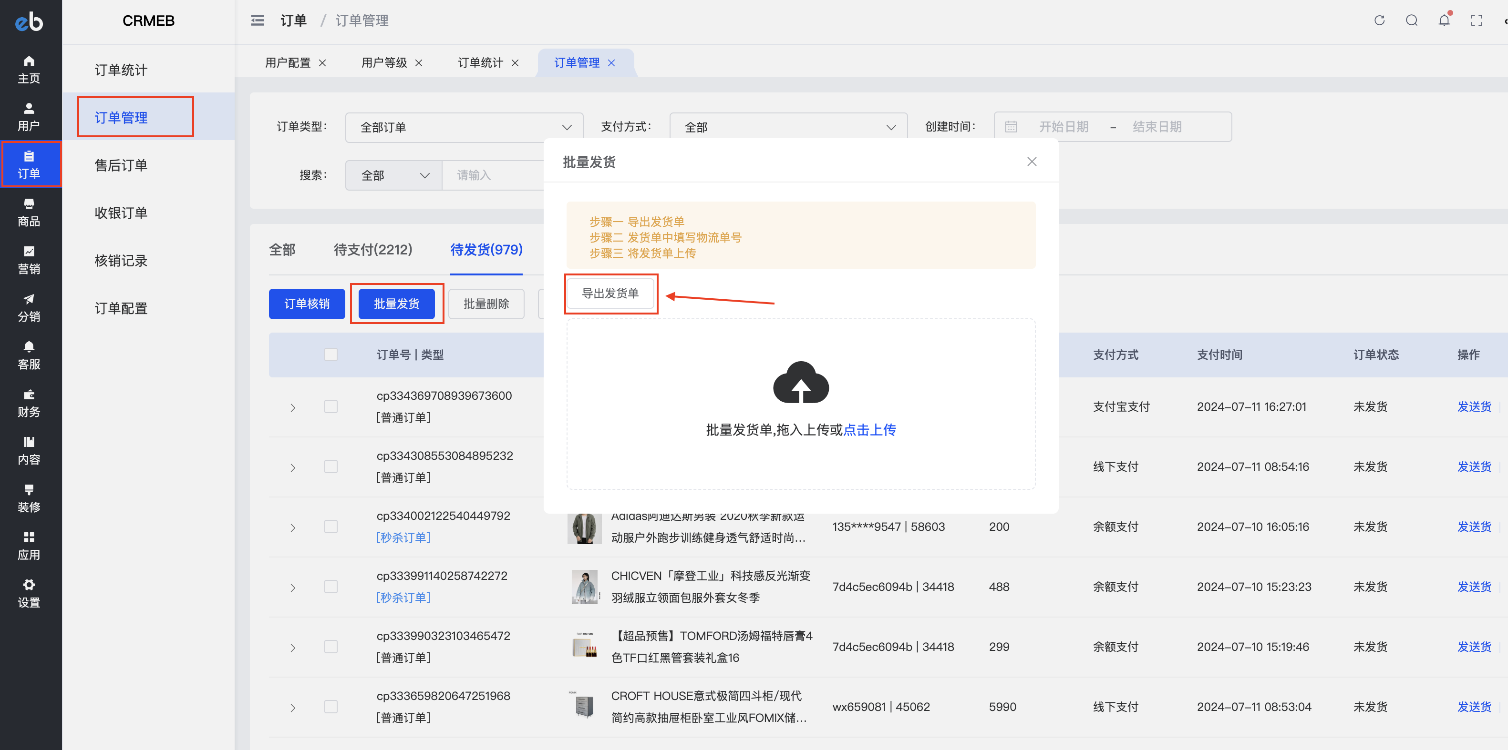Open the 分销 module
This screenshot has height=750, width=1508.
pyautogui.click(x=29, y=306)
